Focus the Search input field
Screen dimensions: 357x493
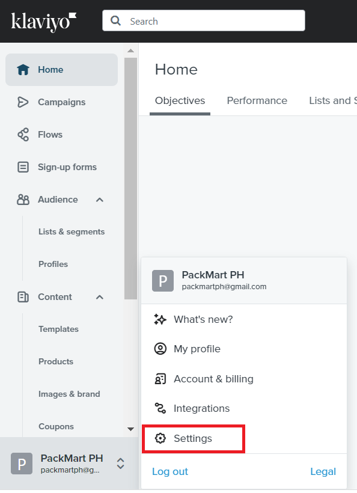tap(204, 21)
